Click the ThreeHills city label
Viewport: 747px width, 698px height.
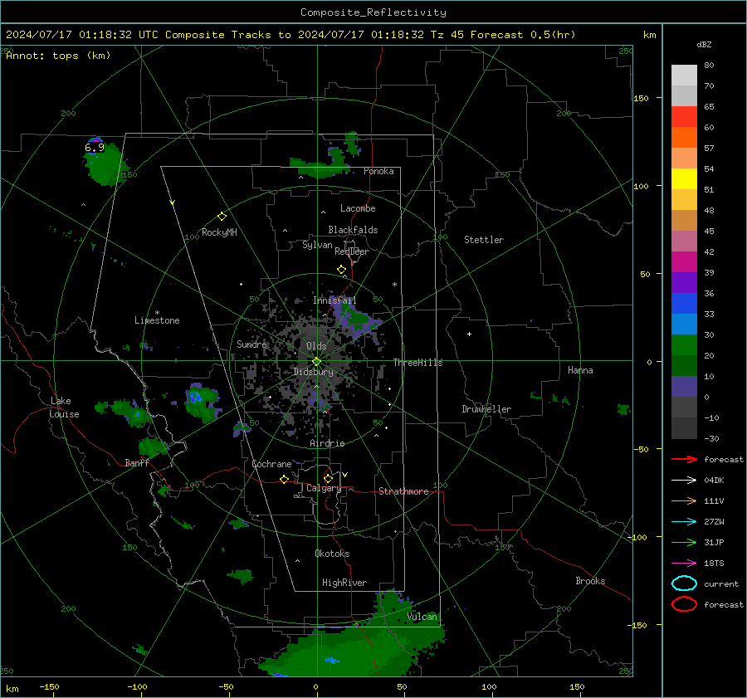[417, 363]
